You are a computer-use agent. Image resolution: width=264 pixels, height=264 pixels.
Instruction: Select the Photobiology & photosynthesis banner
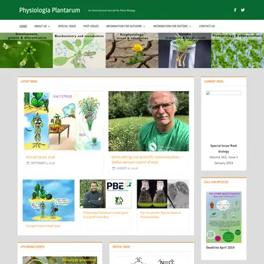pyautogui.click(x=238, y=50)
